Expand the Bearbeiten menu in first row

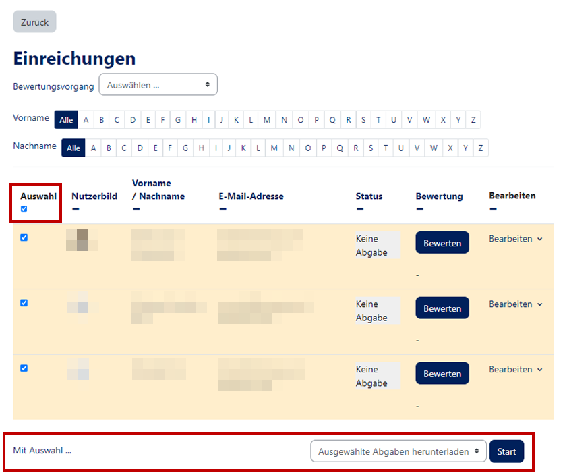[515, 239]
